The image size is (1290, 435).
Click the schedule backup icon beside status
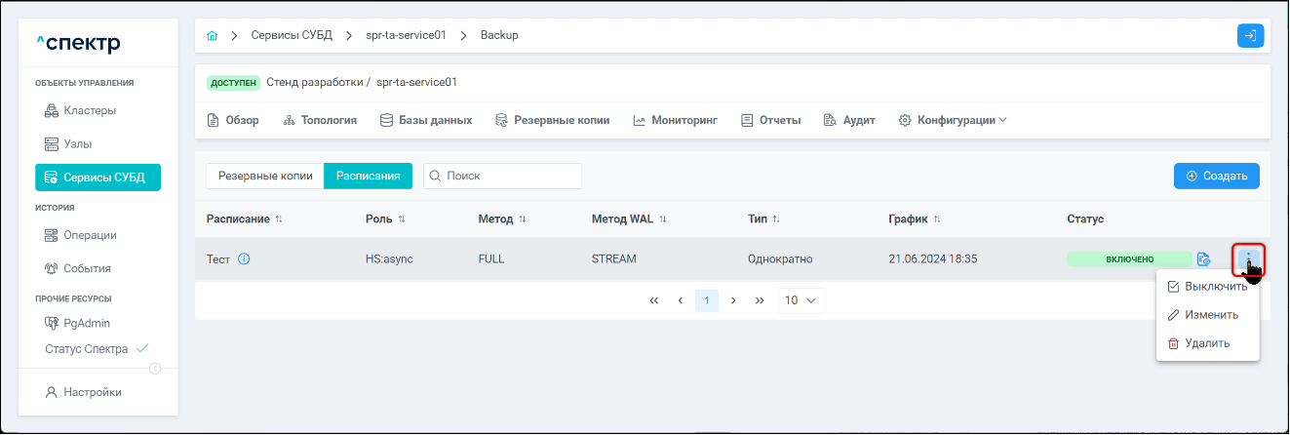(1204, 259)
